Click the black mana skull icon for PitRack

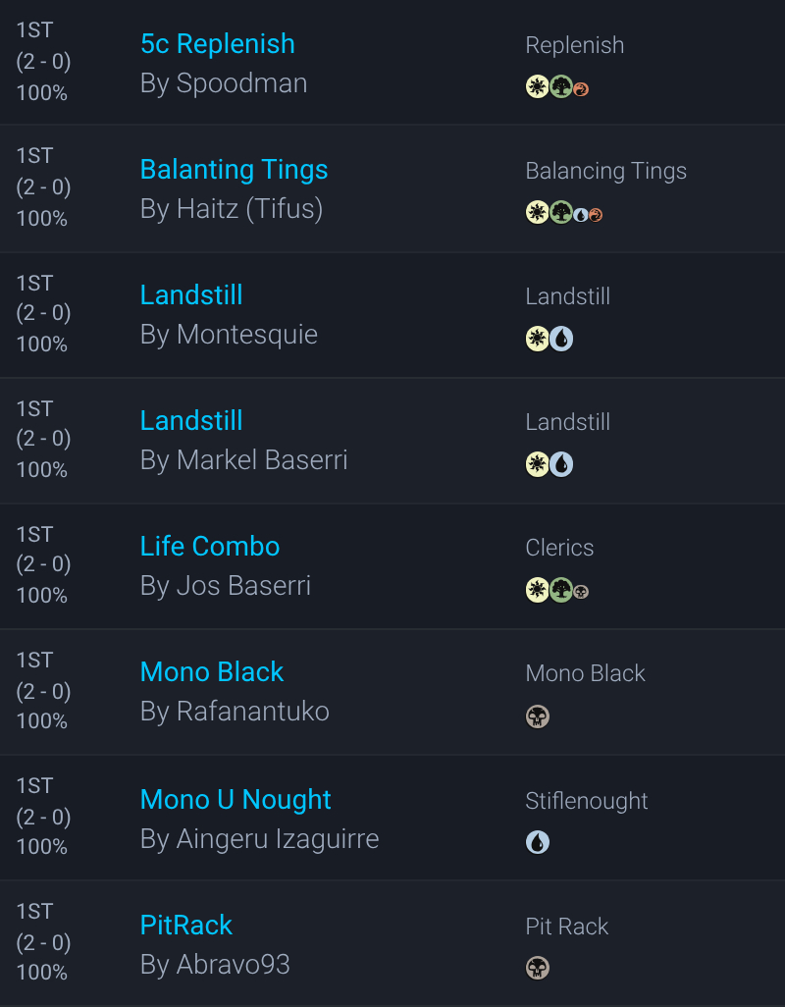[537, 969]
